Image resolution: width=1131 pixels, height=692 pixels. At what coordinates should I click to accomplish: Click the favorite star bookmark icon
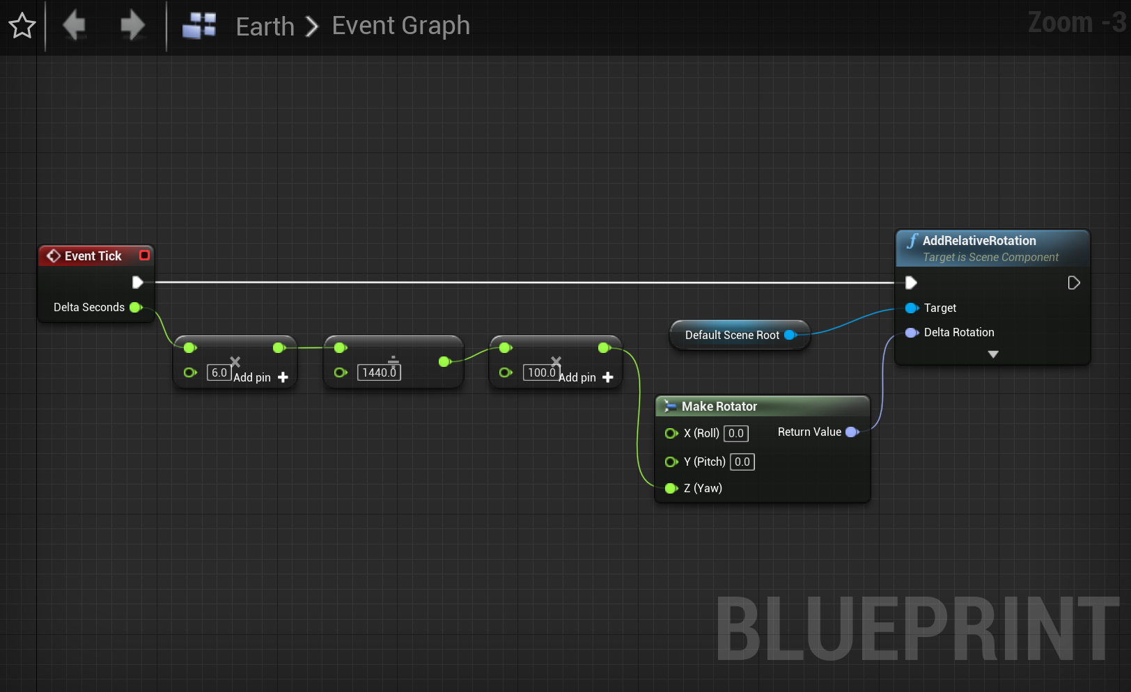22,26
